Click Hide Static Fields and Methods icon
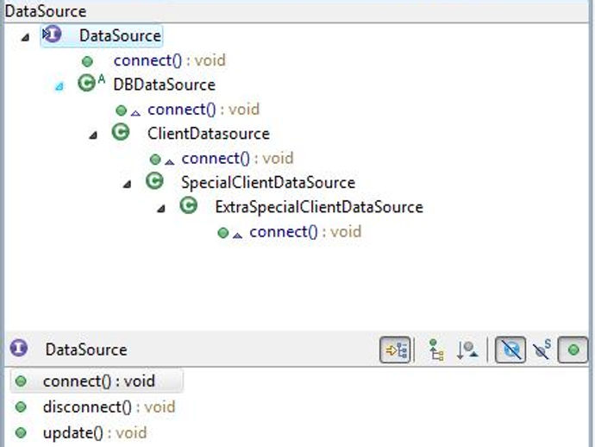The image size is (595, 447). click(x=542, y=349)
